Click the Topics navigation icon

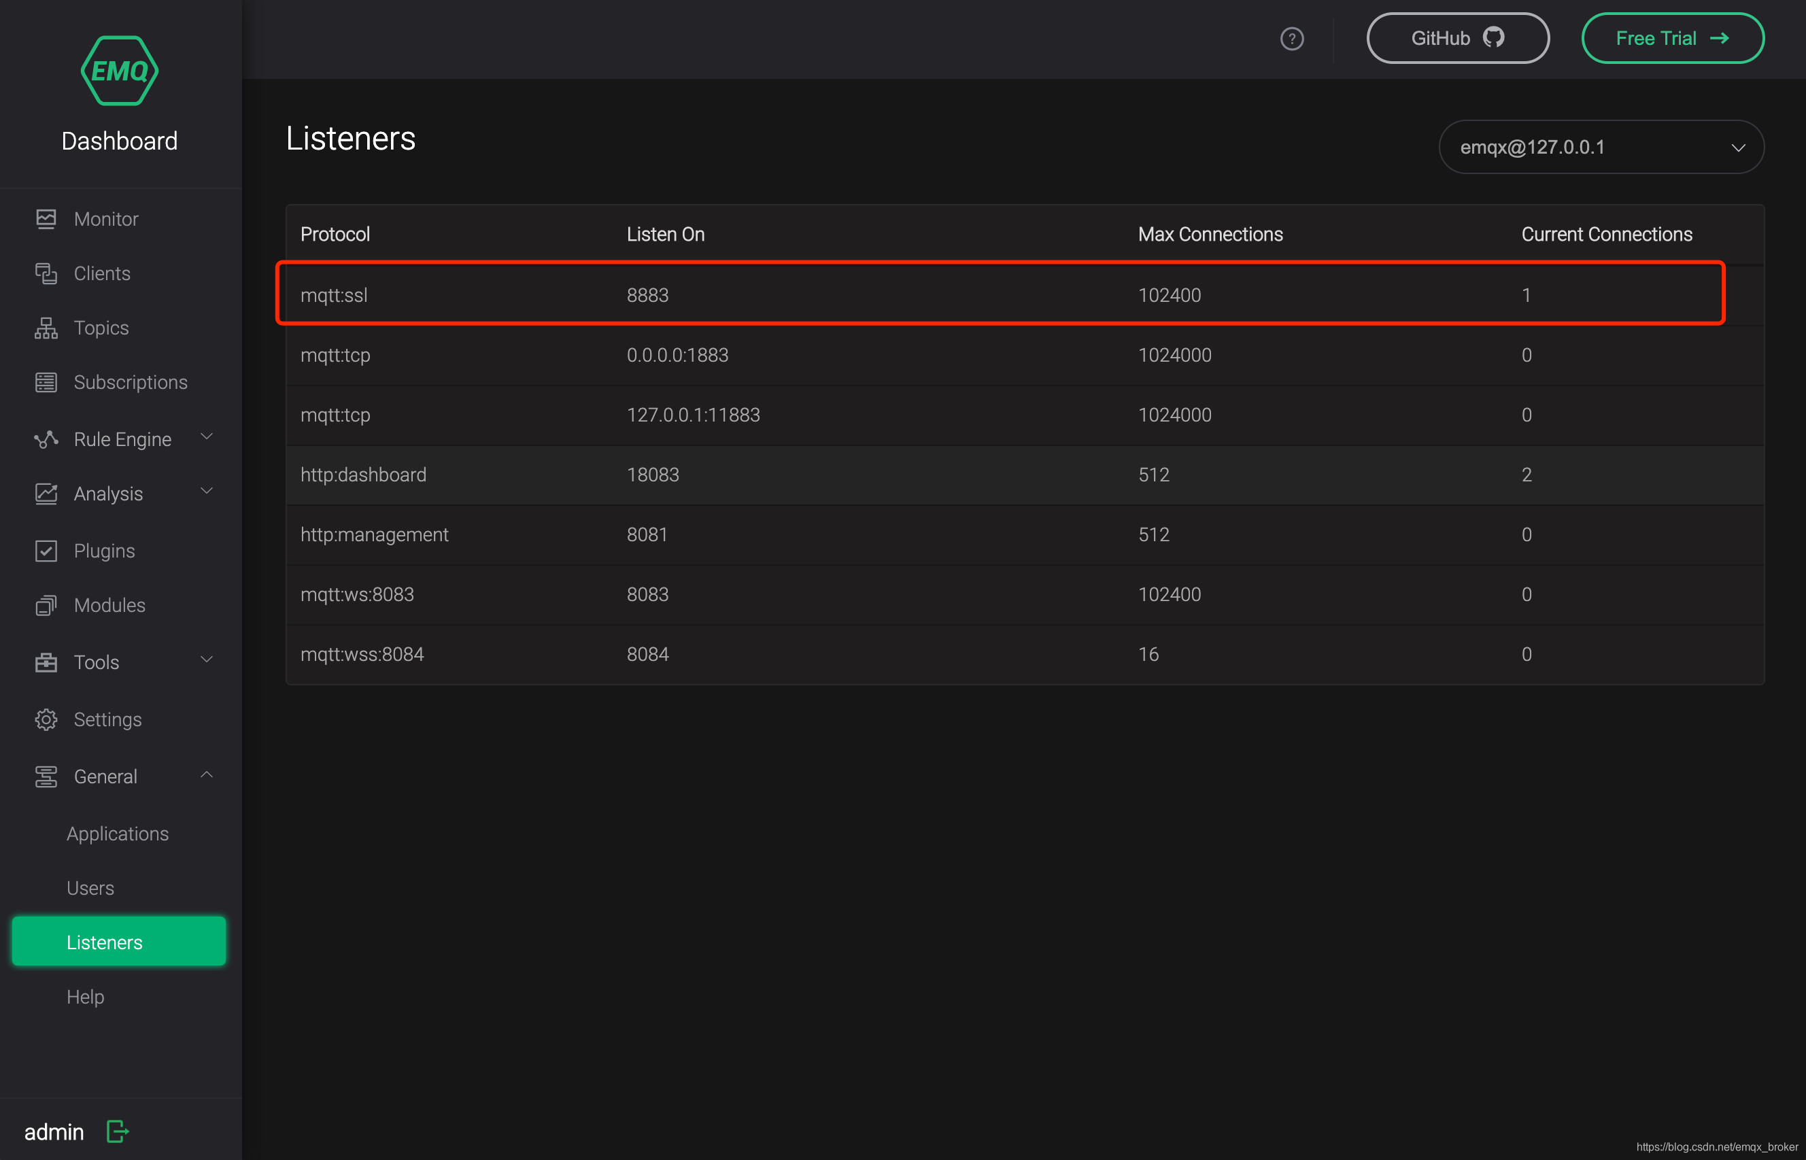pos(46,328)
